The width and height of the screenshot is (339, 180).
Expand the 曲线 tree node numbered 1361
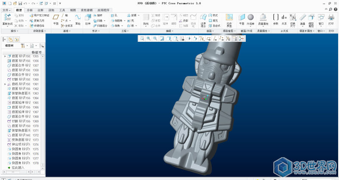[x=5, y=84]
